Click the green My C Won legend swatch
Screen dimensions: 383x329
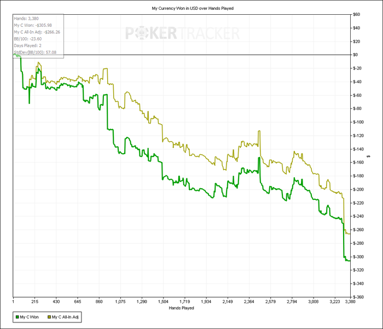click(x=17, y=317)
